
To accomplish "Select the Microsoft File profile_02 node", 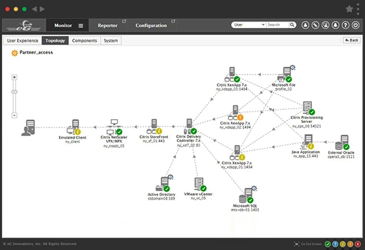I will pyautogui.click(x=287, y=75).
